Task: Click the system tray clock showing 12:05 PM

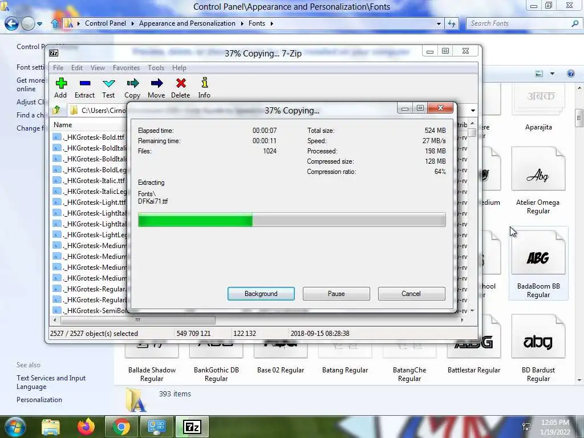Action: 555,427
